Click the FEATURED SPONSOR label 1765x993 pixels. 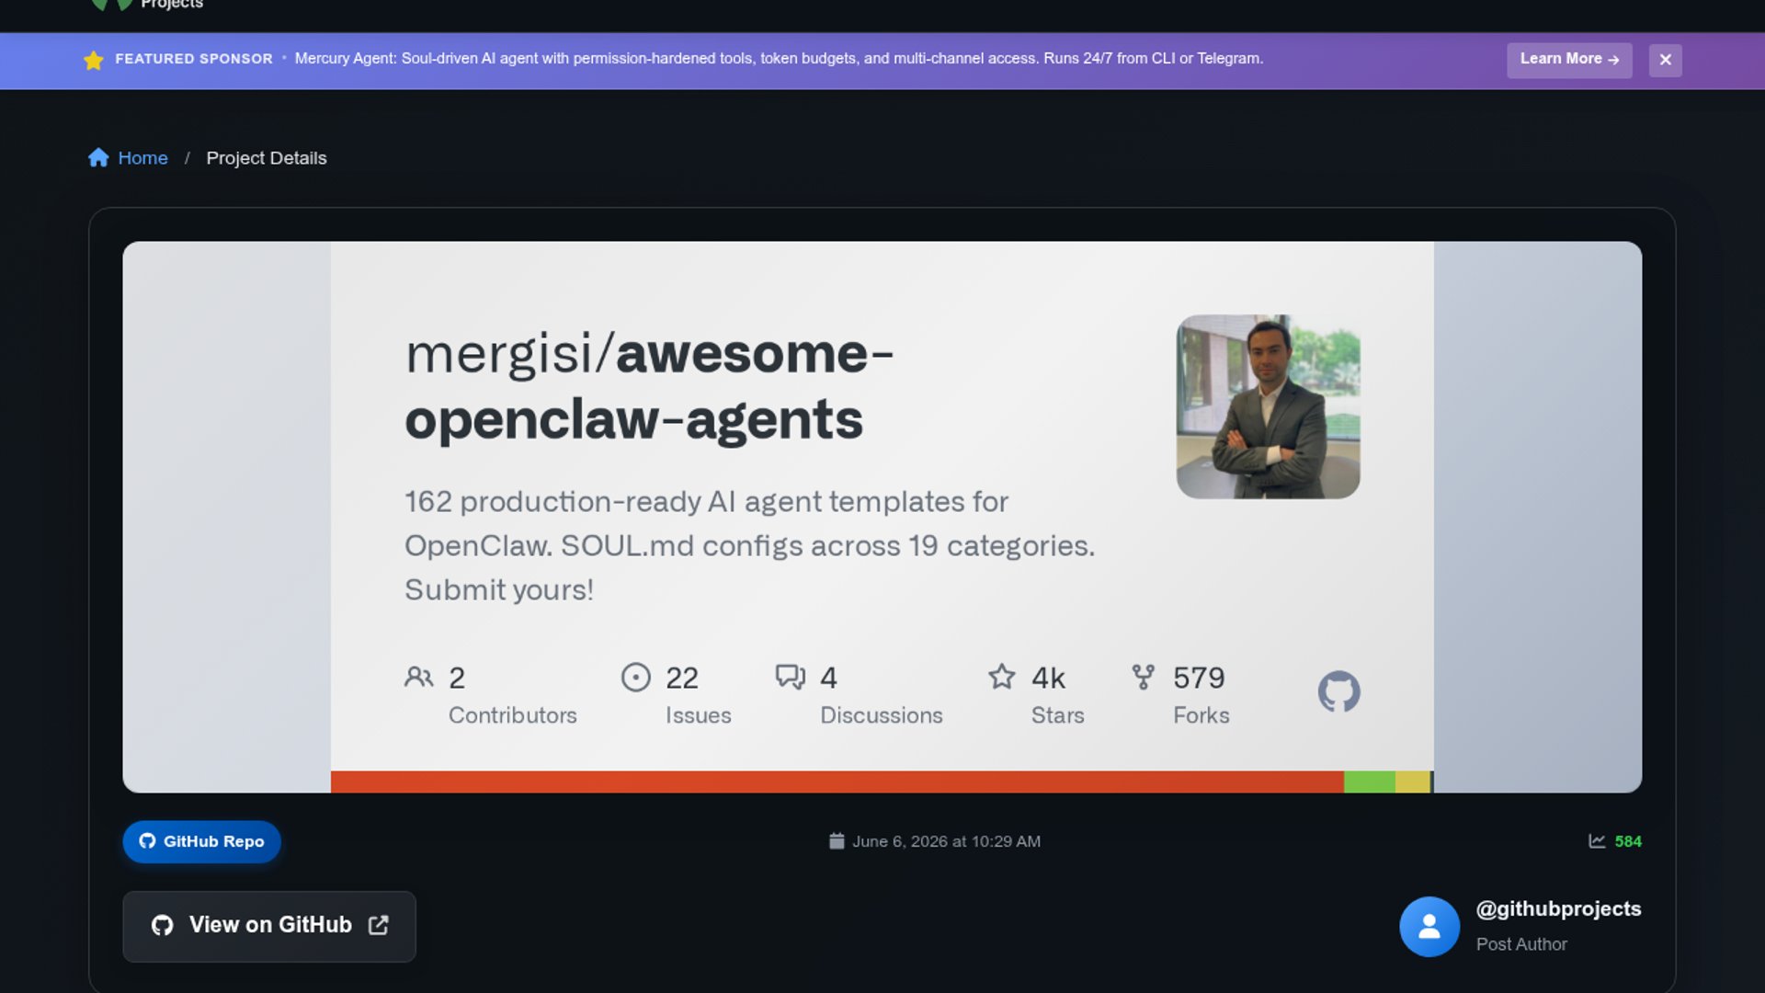coord(194,59)
